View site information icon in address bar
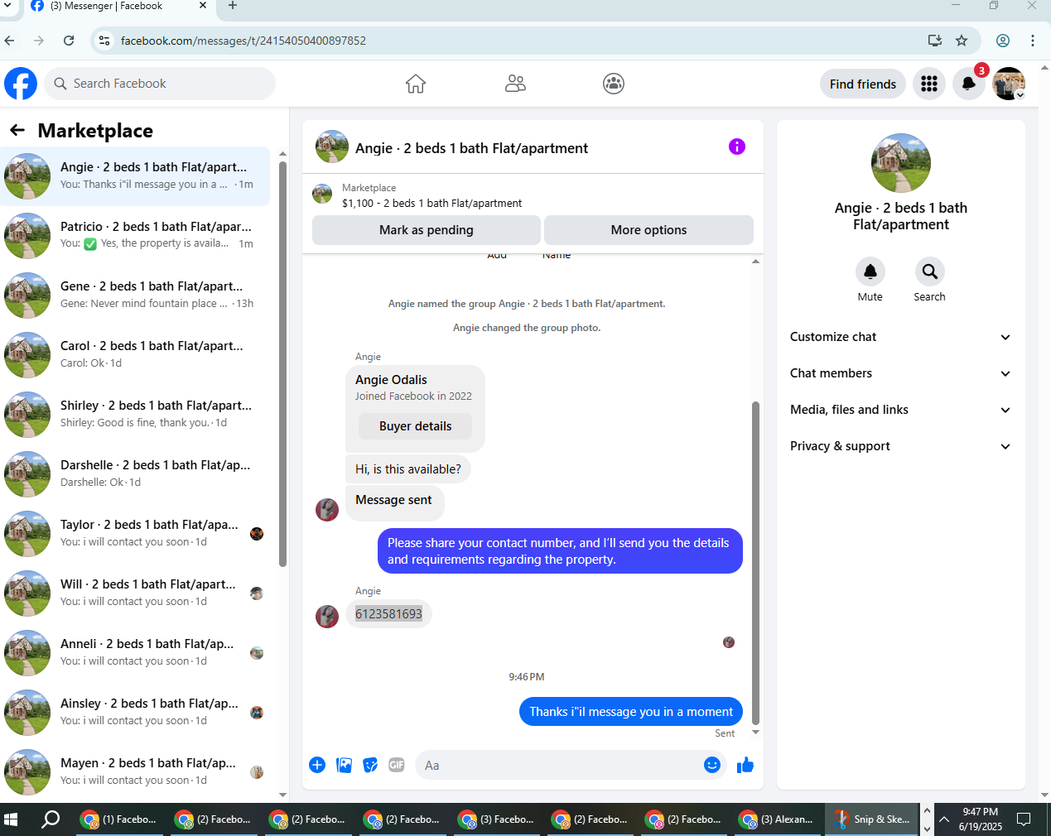This screenshot has height=836, width=1051. click(x=104, y=41)
